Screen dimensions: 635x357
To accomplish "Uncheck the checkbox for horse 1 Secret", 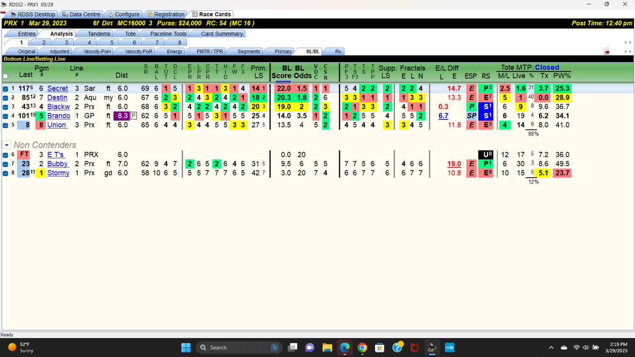I will tap(6, 89).
